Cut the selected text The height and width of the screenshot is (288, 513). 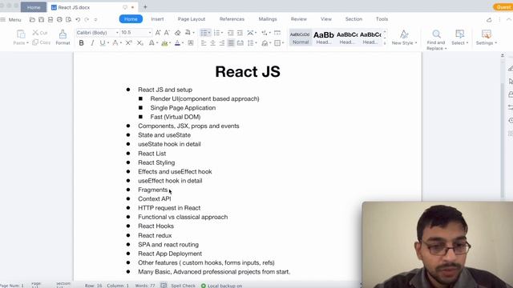pyautogui.click(x=40, y=33)
